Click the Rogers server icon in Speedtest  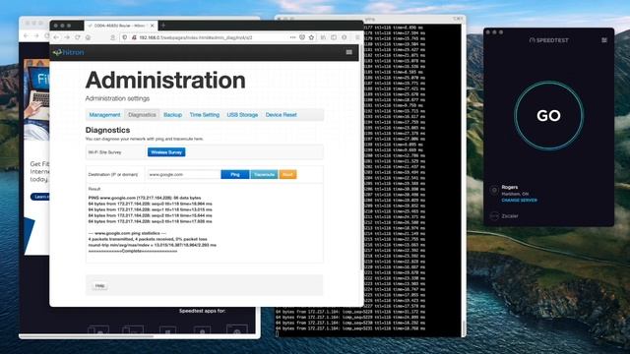point(494,190)
